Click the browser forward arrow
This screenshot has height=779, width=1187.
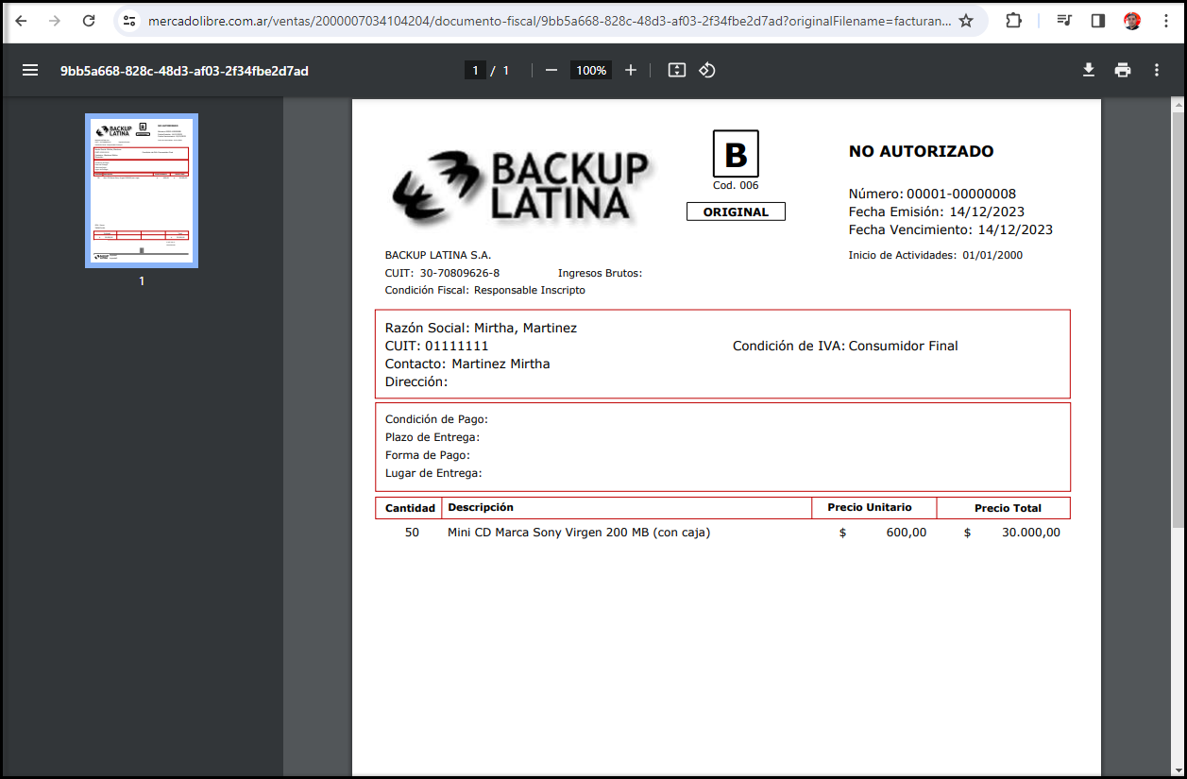pyautogui.click(x=55, y=21)
